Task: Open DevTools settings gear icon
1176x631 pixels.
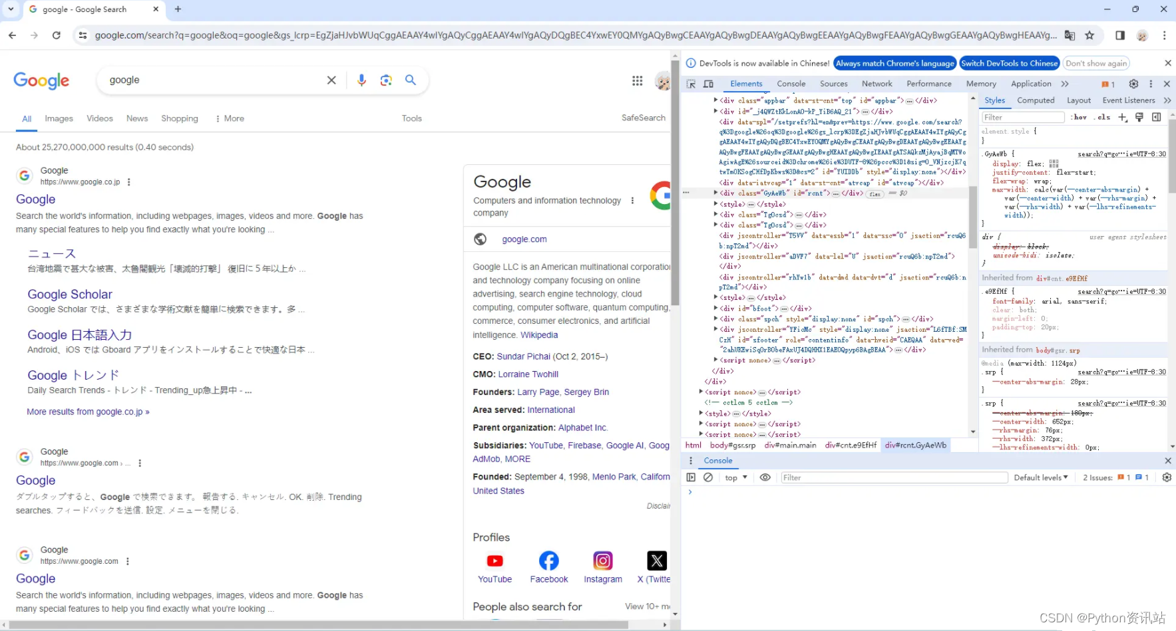Action: [1133, 84]
